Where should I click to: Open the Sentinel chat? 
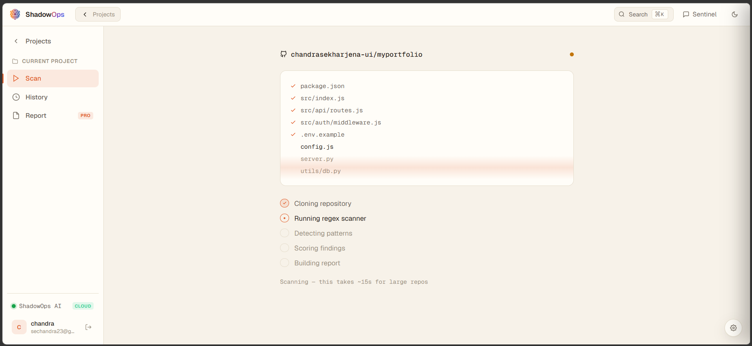pyautogui.click(x=700, y=14)
